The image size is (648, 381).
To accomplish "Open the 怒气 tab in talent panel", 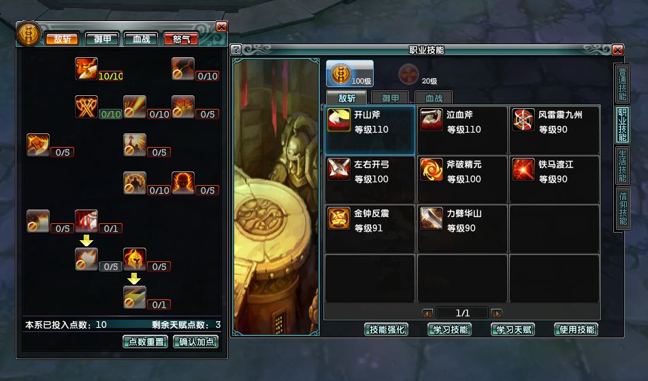I will coord(181,39).
